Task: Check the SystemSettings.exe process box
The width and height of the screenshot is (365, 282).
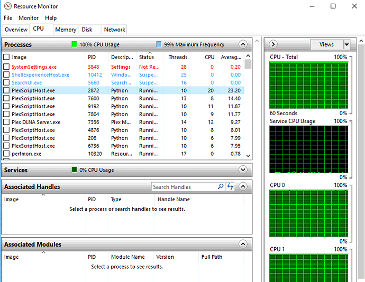Action: pos(6,67)
